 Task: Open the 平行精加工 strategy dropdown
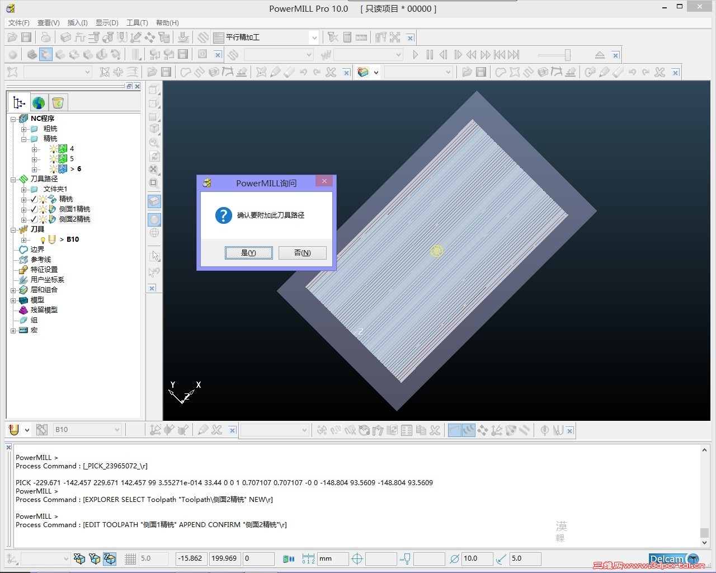(x=314, y=37)
